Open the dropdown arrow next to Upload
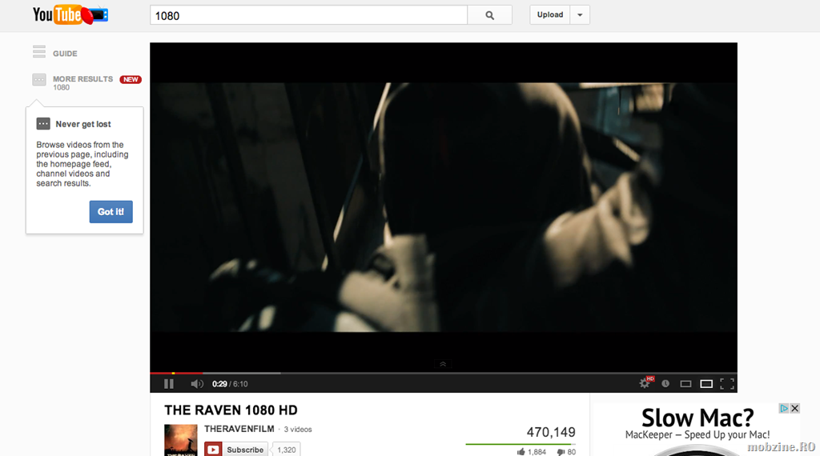This screenshot has width=820, height=456. tap(580, 14)
